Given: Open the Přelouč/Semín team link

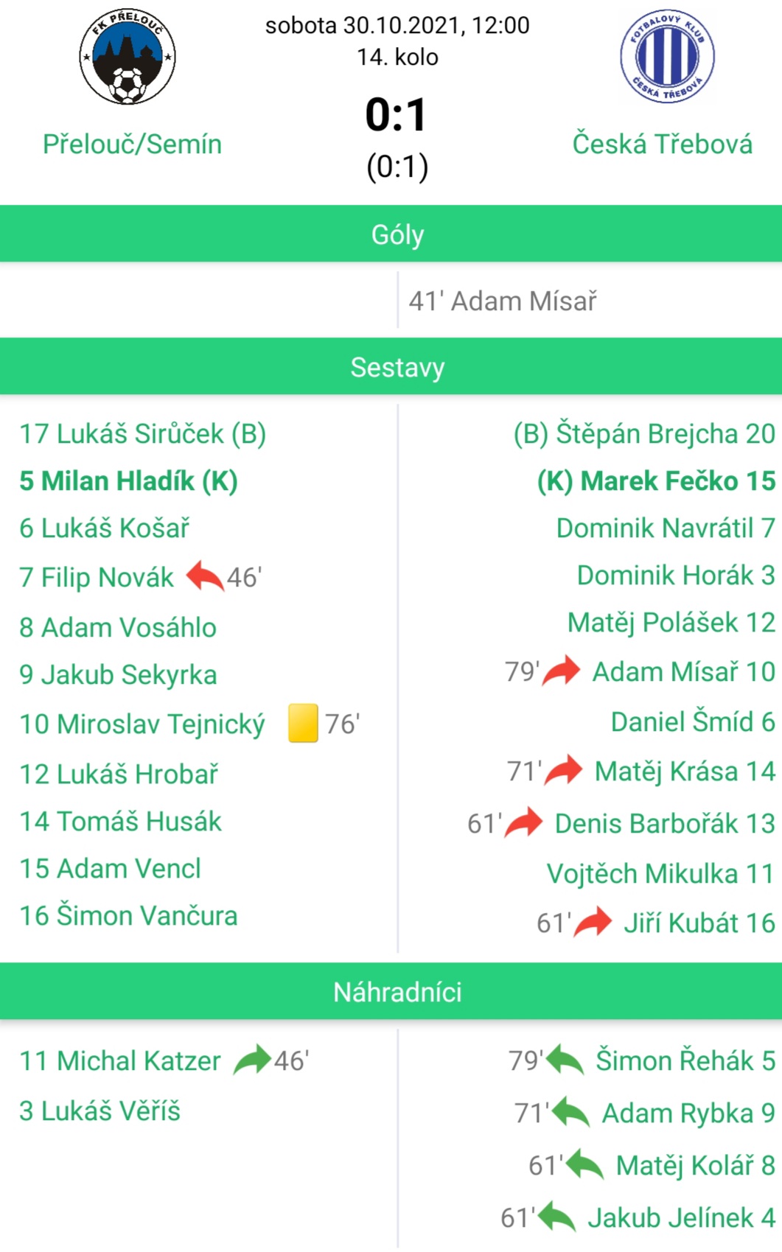Looking at the screenshot, I should [x=132, y=144].
